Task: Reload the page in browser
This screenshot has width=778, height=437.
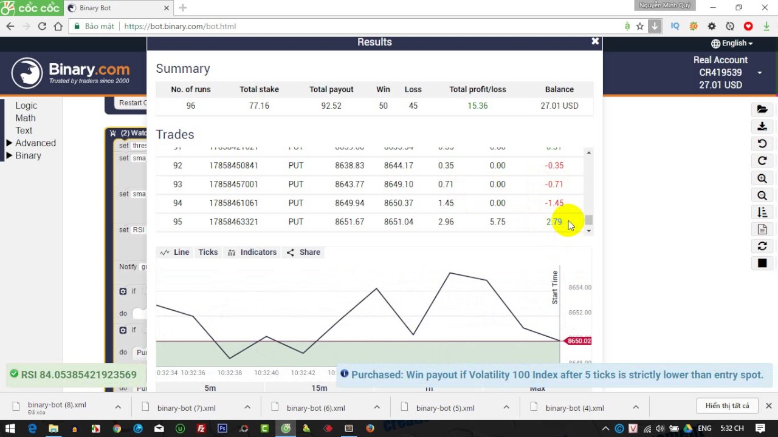Action: [42, 26]
